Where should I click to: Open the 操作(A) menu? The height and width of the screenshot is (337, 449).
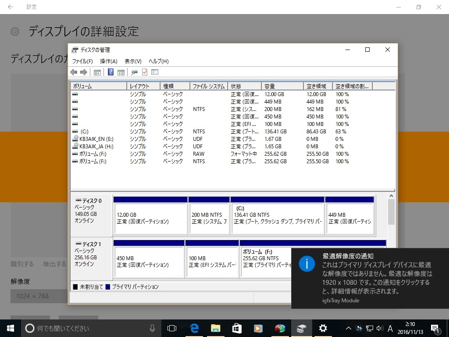click(x=108, y=61)
